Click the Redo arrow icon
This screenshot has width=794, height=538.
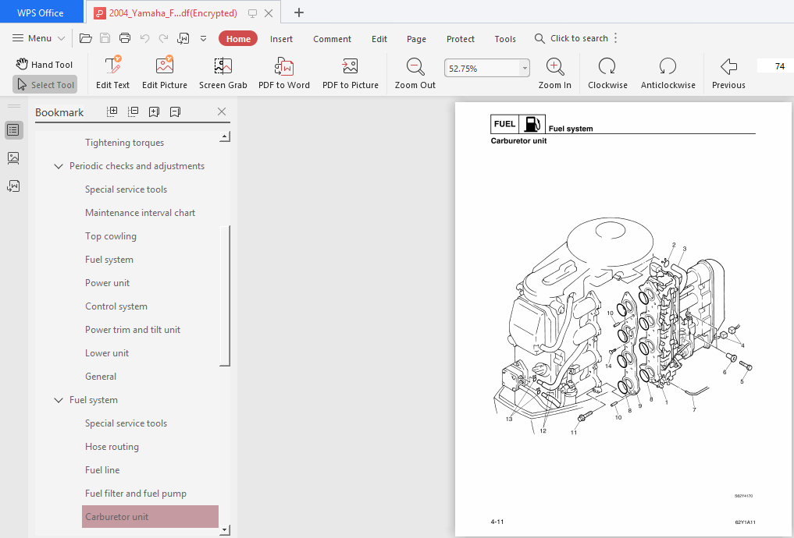[x=163, y=38]
